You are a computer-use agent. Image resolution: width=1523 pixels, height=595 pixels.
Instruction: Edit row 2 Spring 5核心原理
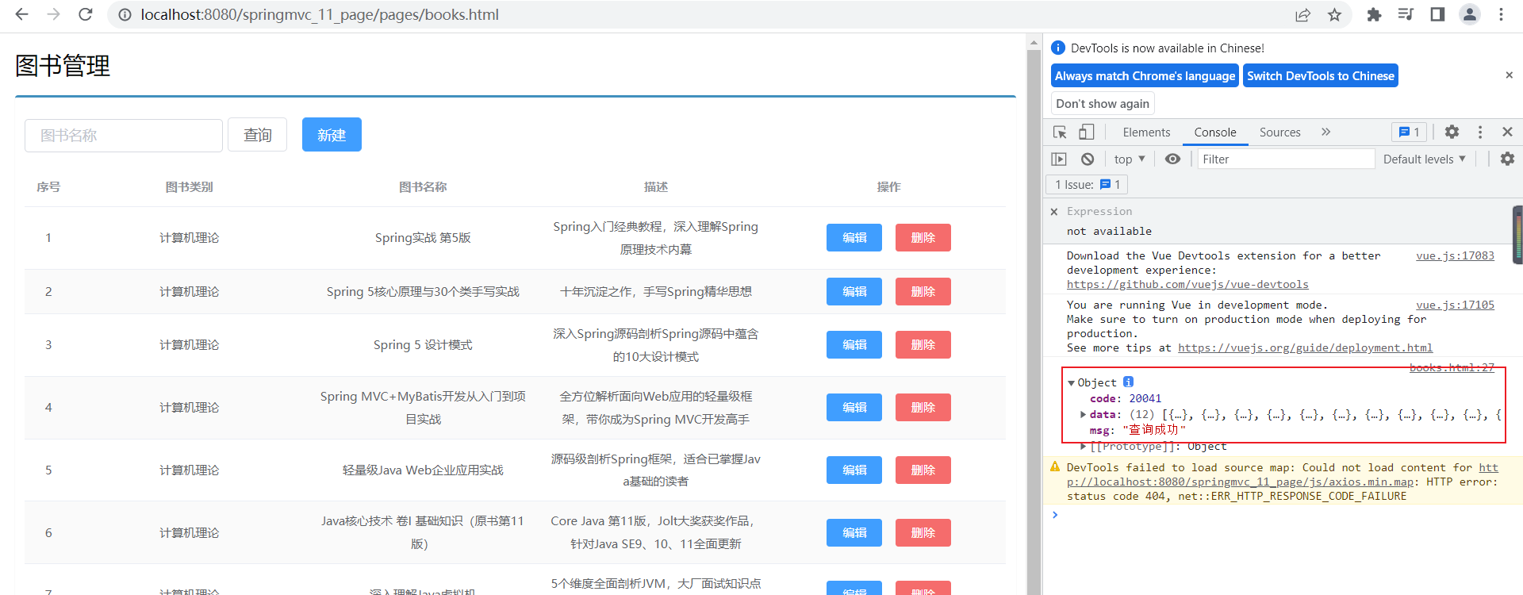coord(854,292)
